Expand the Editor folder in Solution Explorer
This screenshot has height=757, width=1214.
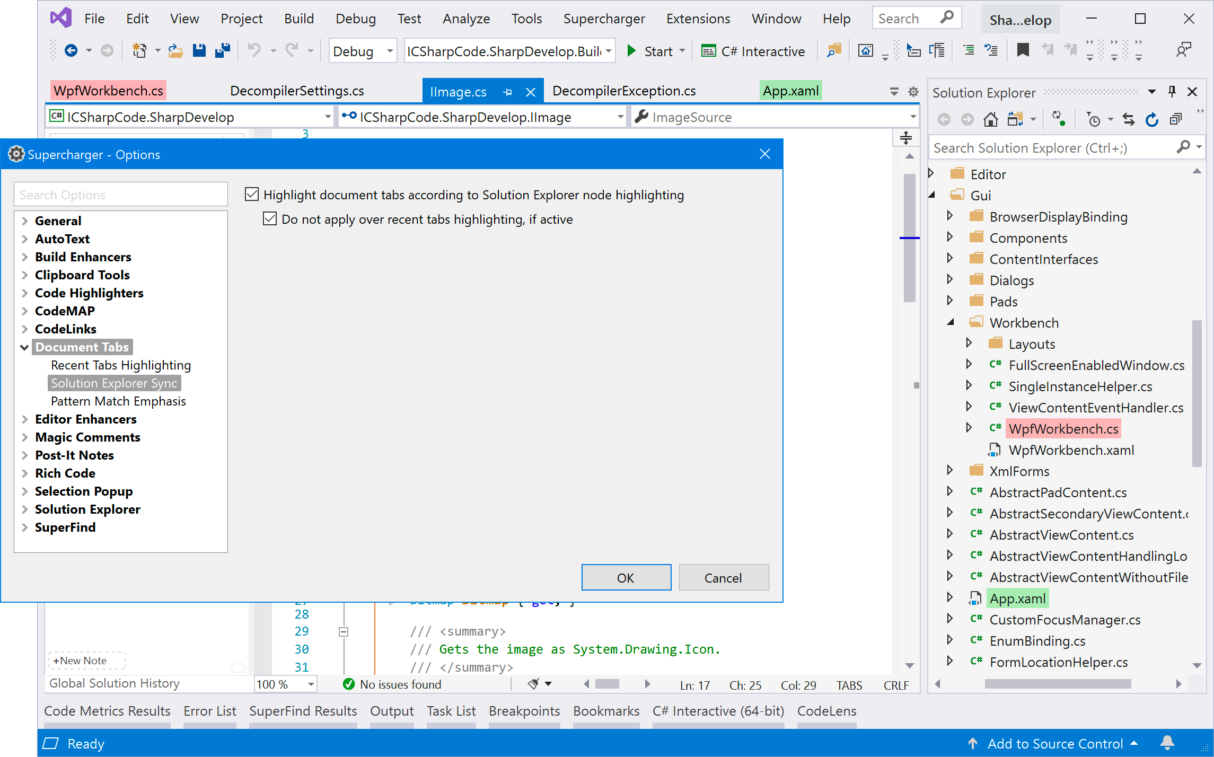(x=931, y=174)
